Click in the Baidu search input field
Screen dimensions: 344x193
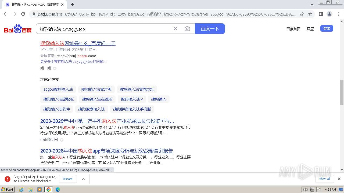click(x=105, y=29)
